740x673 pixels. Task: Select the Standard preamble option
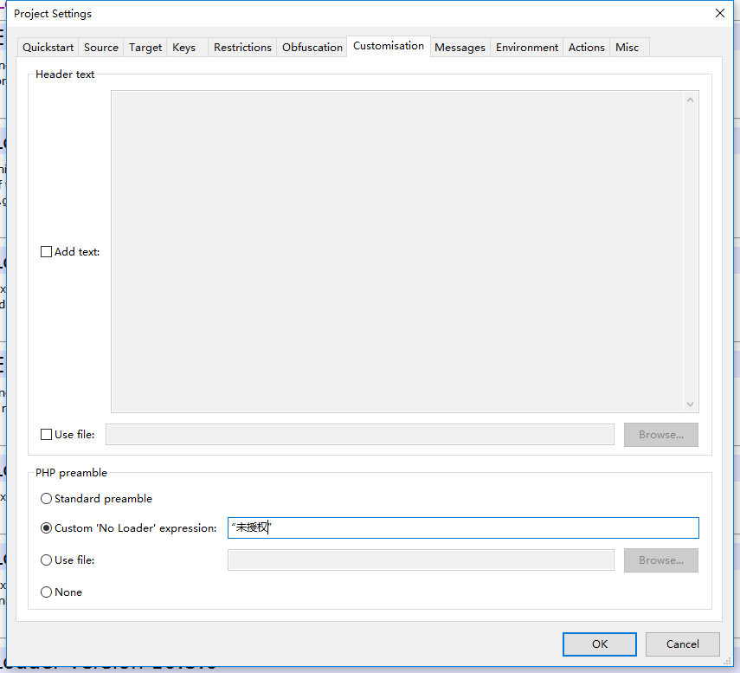(x=46, y=498)
